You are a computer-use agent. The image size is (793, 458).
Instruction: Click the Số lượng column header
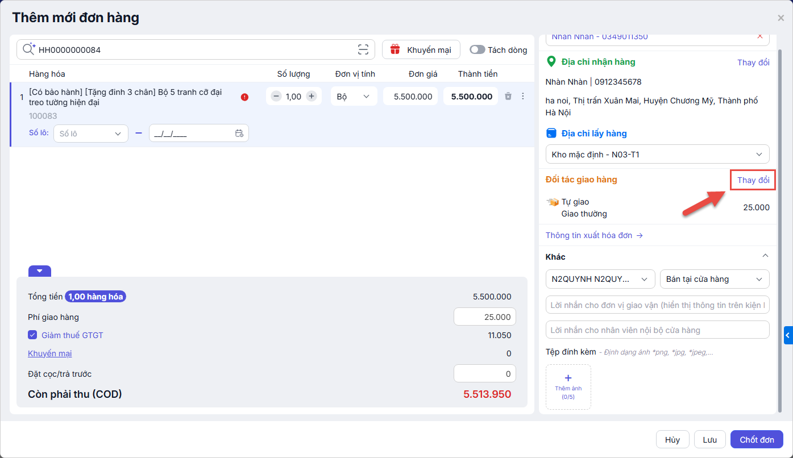pyautogui.click(x=293, y=74)
